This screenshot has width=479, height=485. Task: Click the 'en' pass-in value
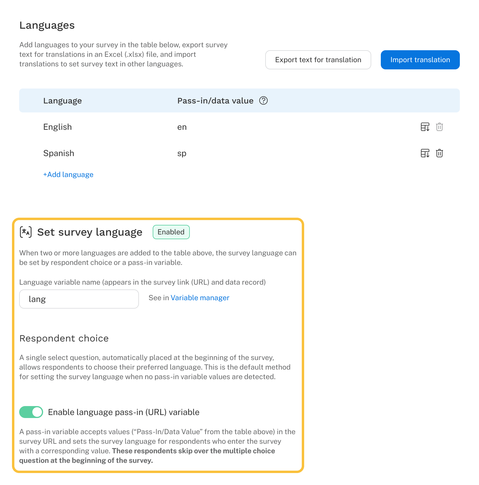182,127
